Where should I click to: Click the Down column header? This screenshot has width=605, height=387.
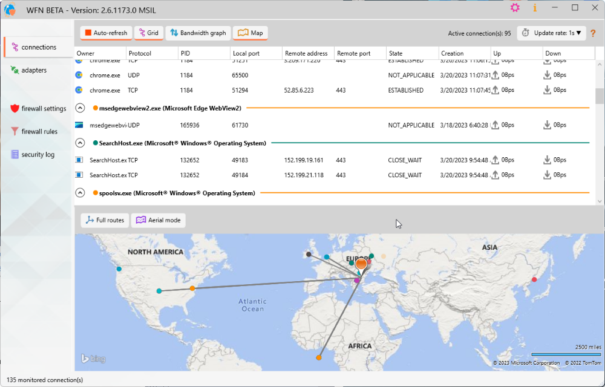569,53
